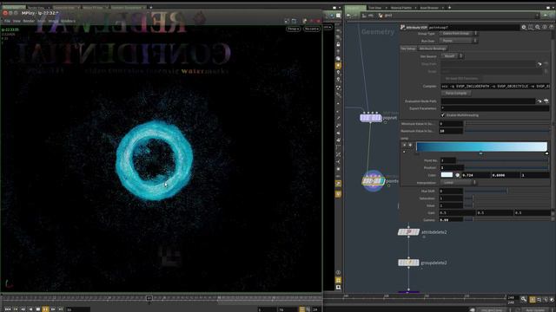Select the attribdelete2 node
This screenshot has width=556, height=312.
[408, 232]
